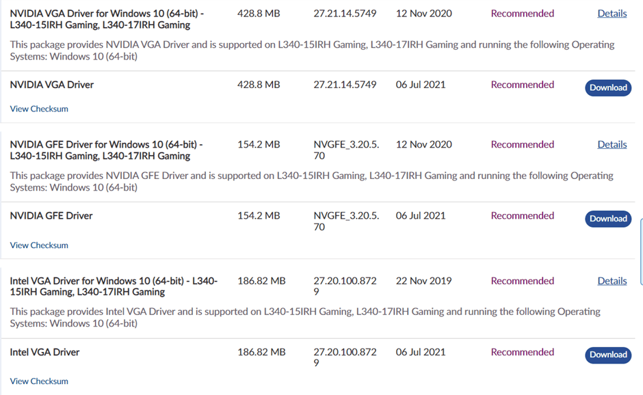Click the 06 Jul 2021 date in the NVIDIA GFE Driver row
Image resolution: width=643 pixels, height=395 pixels.
[420, 216]
